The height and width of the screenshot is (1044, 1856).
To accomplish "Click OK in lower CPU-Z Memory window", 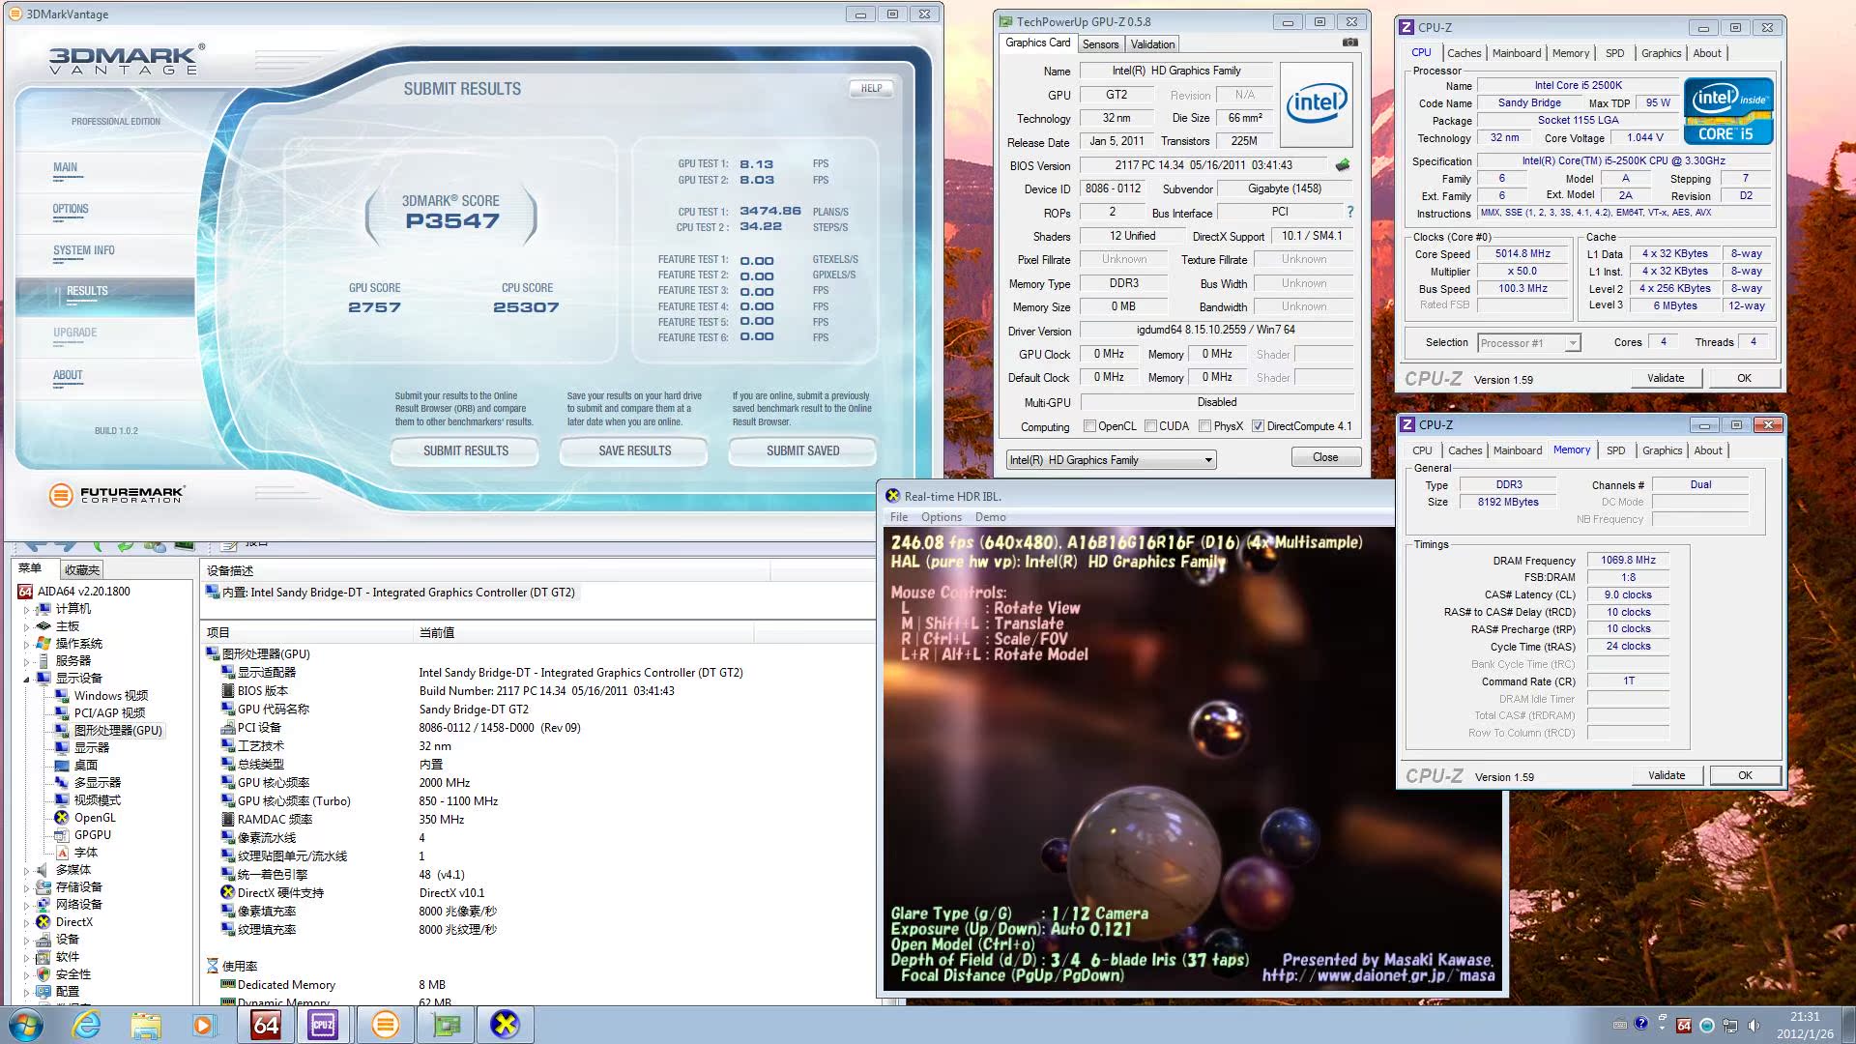I will tap(1745, 775).
